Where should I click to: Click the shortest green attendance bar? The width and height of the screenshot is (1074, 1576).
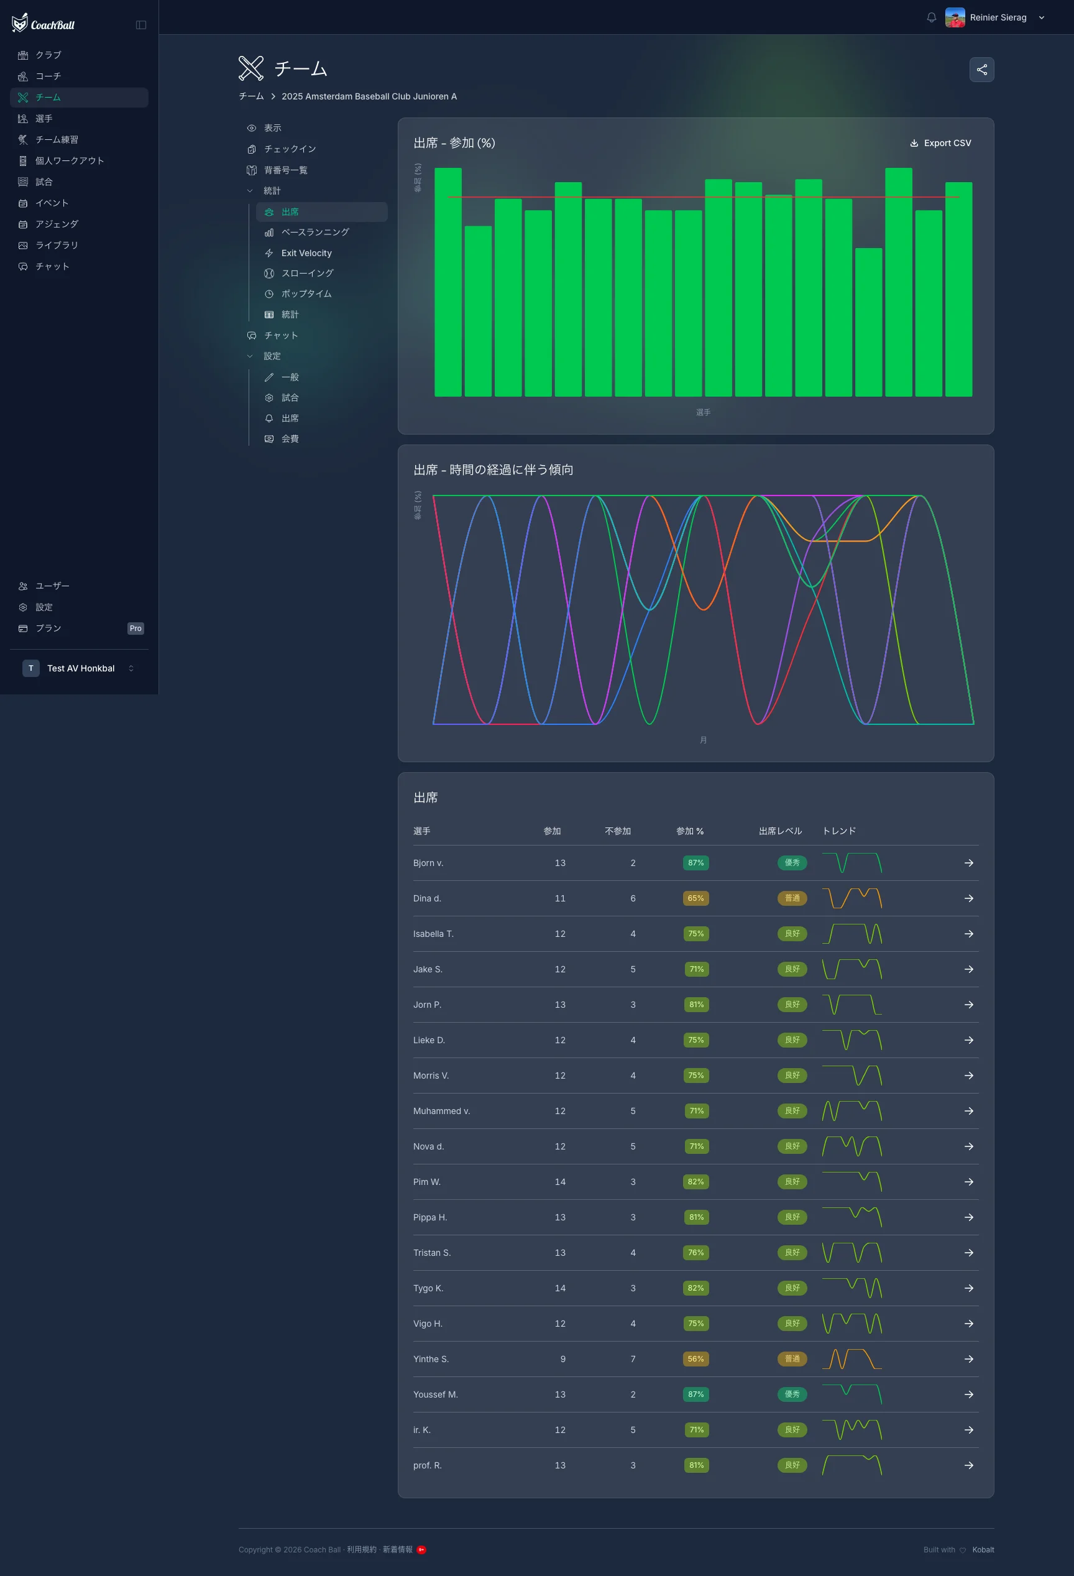pyautogui.click(x=868, y=322)
